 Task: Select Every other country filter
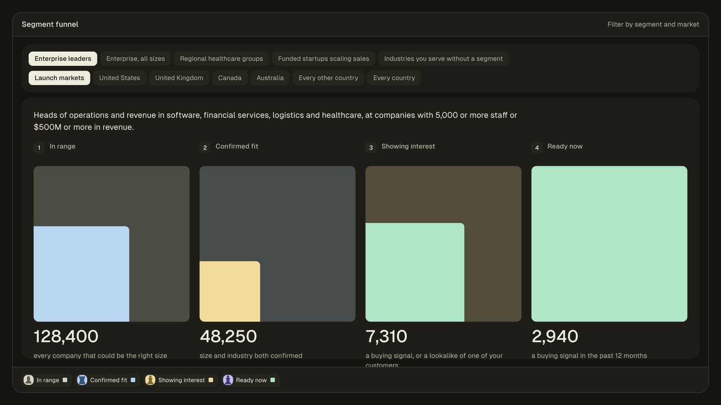(x=329, y=78)
